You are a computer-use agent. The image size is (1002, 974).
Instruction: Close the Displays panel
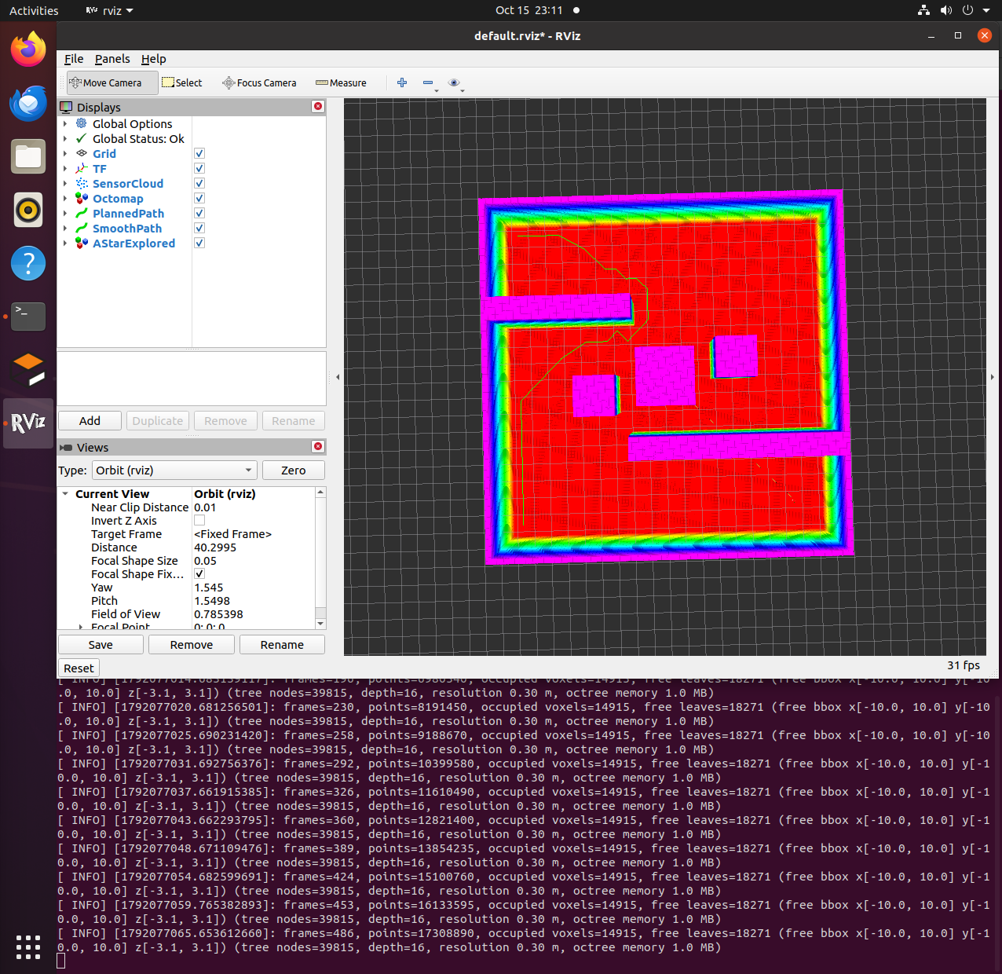coord(318,107)
